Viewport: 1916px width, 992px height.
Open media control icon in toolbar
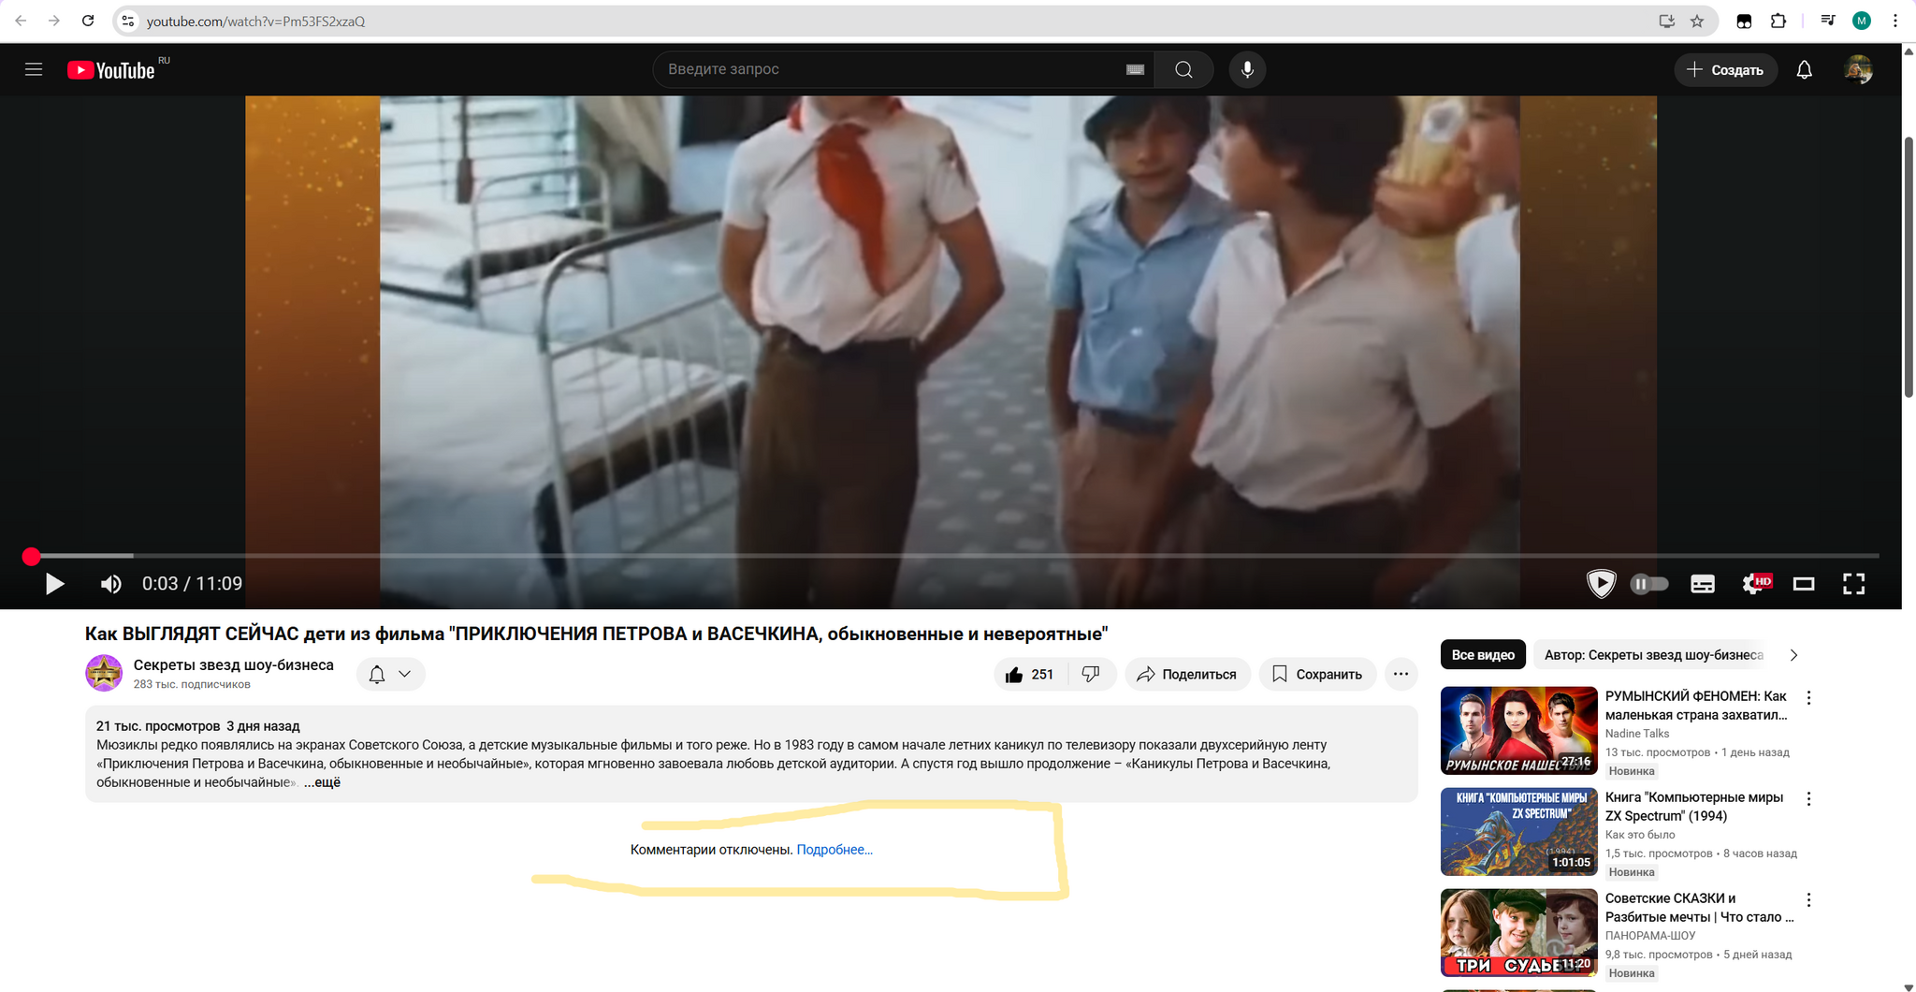1827,21
